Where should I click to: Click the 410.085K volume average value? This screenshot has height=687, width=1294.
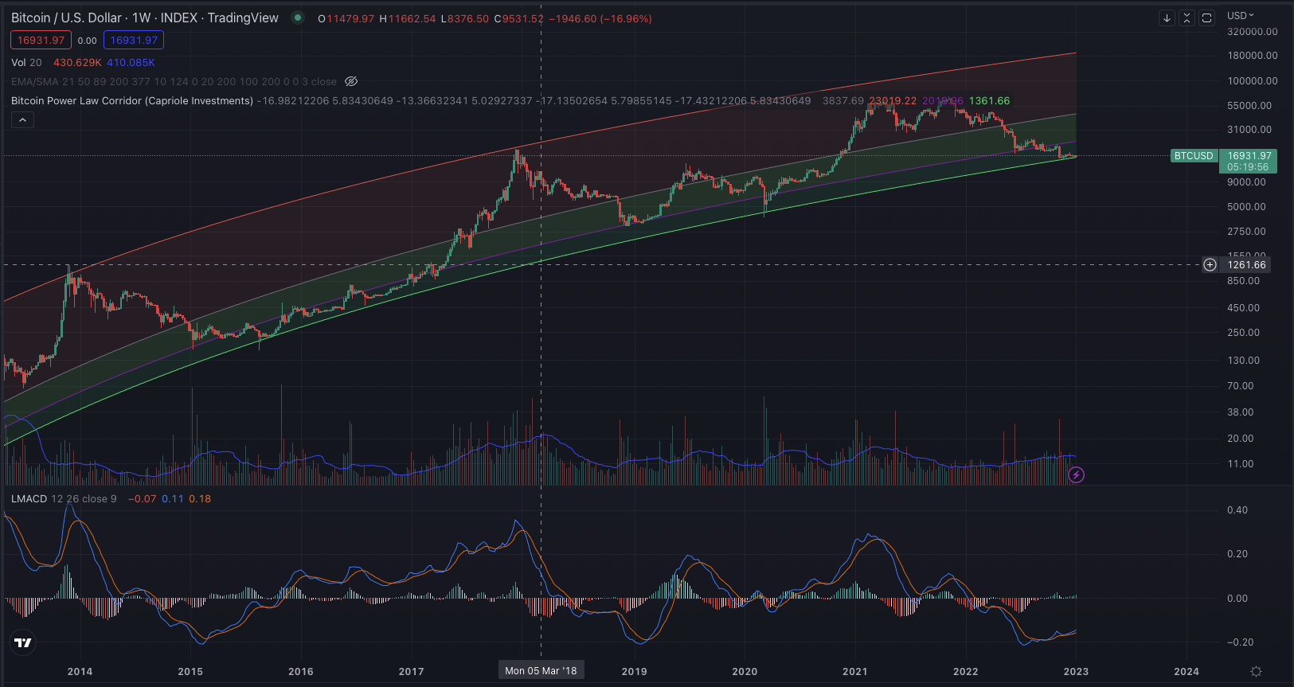[131, 62]
